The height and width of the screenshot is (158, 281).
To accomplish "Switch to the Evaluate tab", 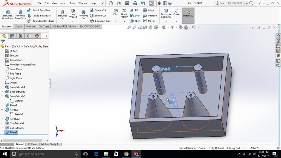I will (31, 27).
